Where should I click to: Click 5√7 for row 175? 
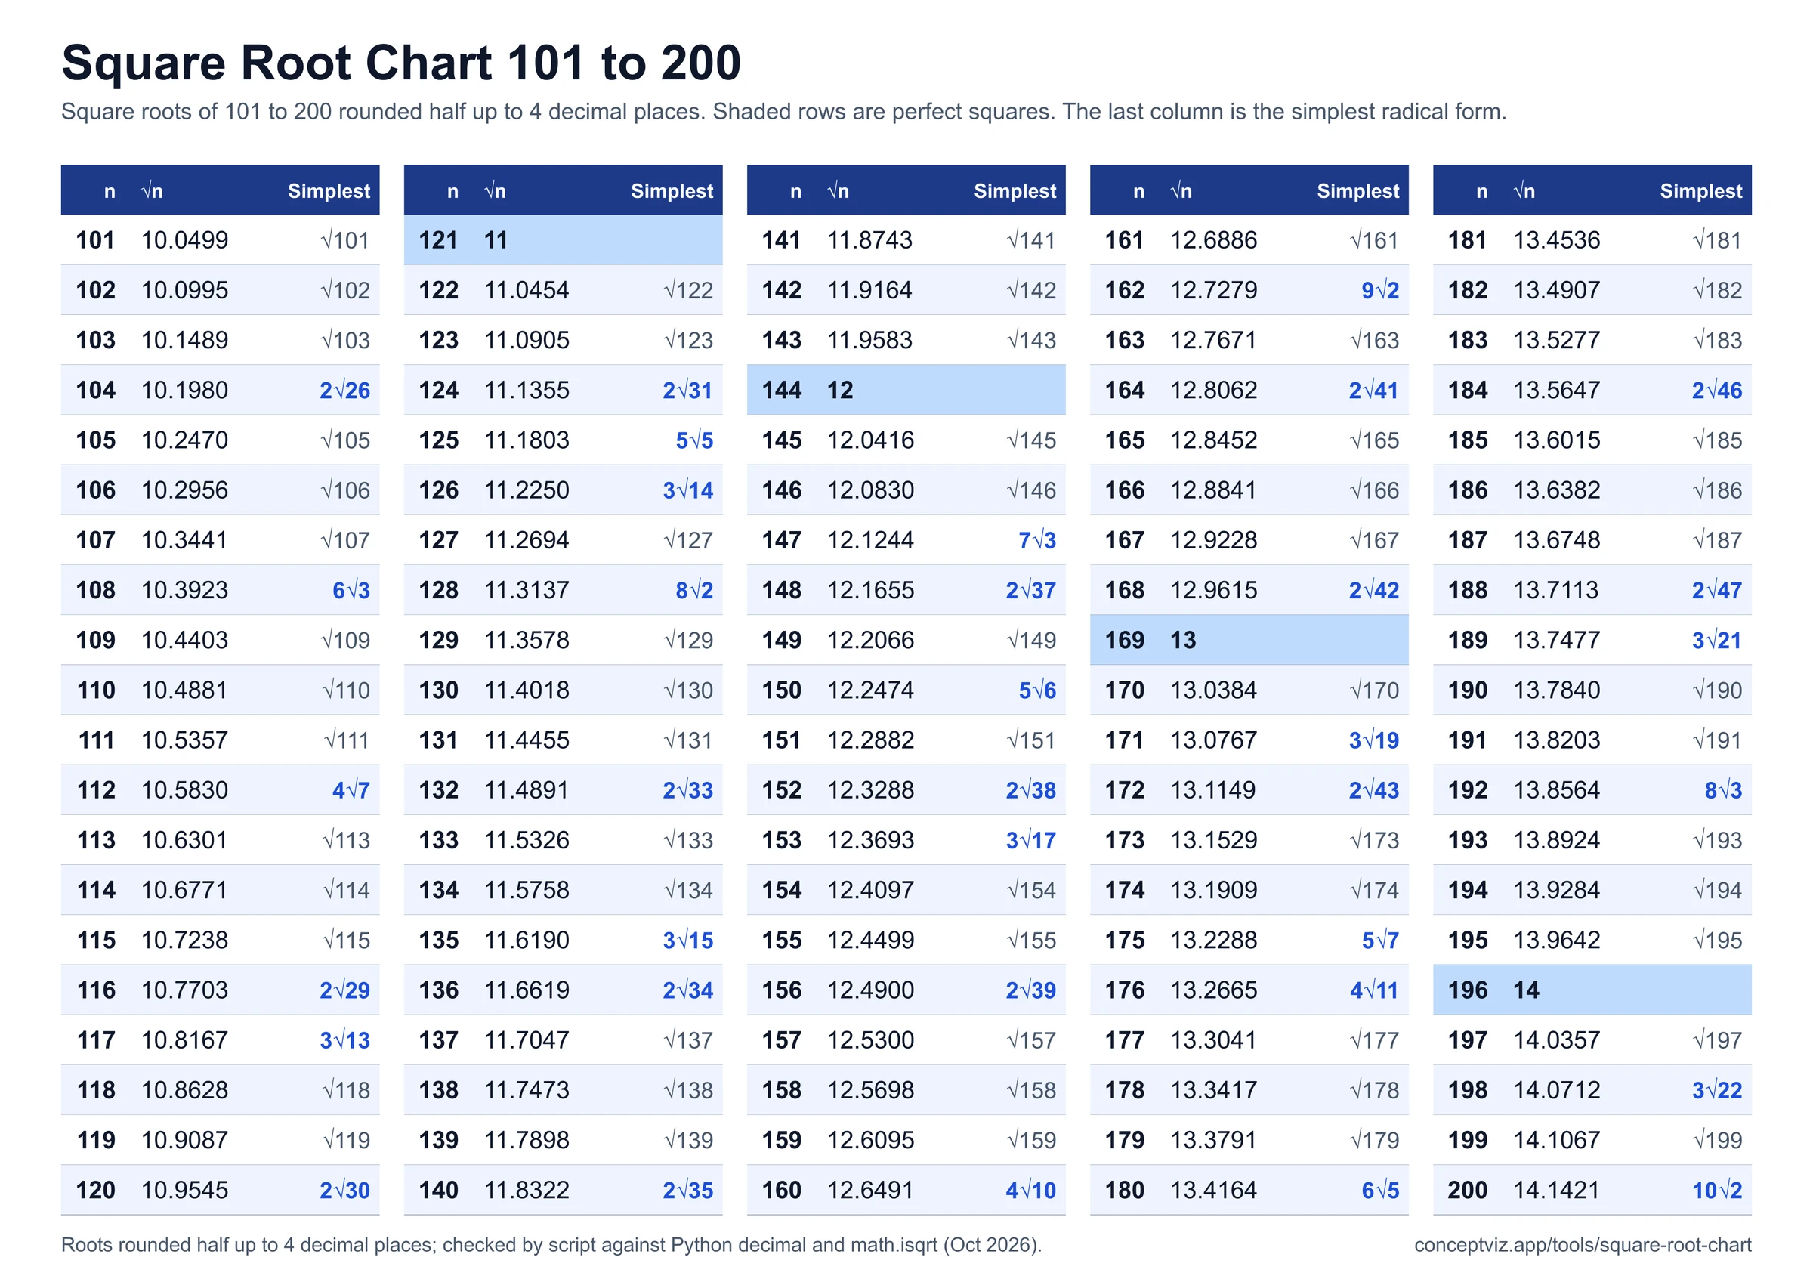(x=1380, y=940)
